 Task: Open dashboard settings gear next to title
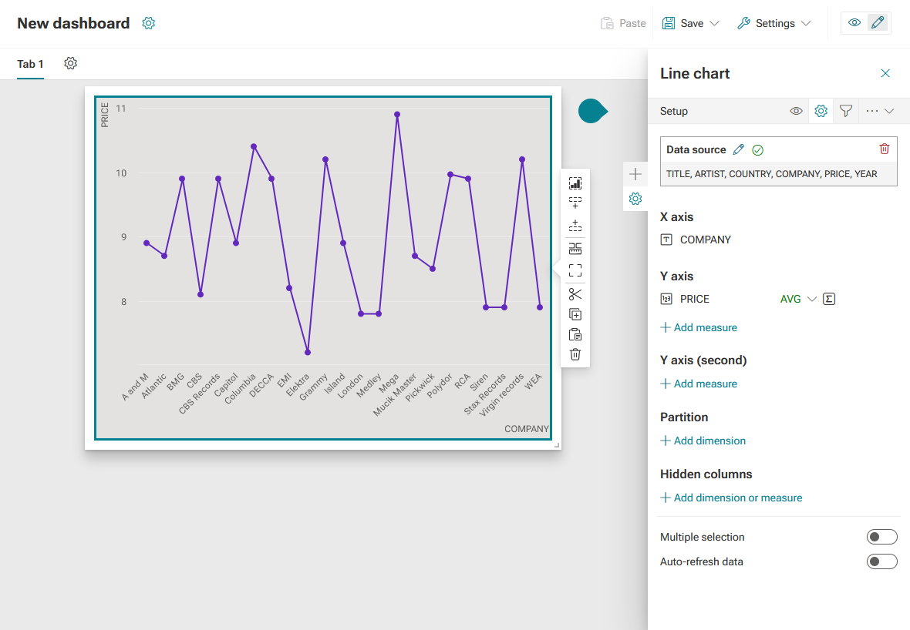pyautogui.click(x=149, y=23)
